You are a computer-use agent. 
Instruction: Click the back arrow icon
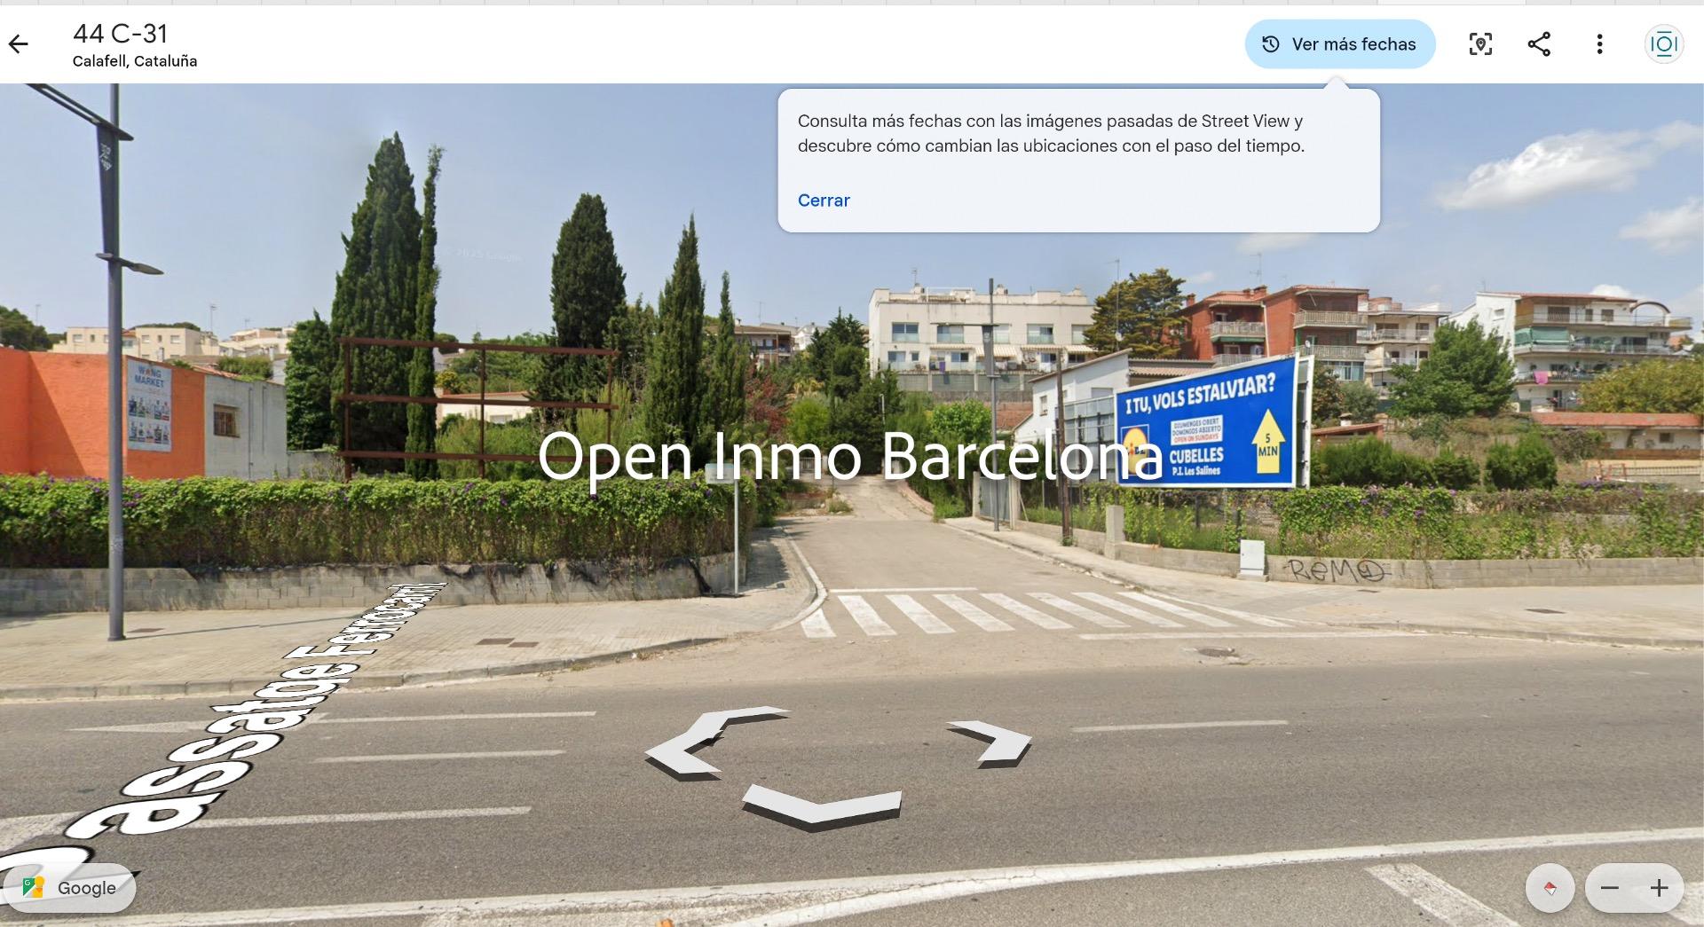pyautogui.click(x=19, y=43)
